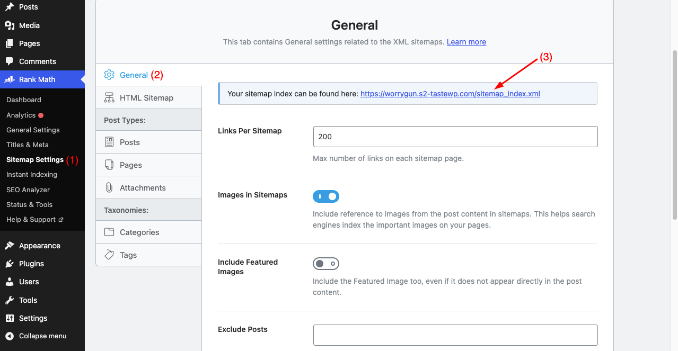The image size is (678, 351).
Task: Click the HTML Sitemap hierarchy icon
Action: coord(109,97)
